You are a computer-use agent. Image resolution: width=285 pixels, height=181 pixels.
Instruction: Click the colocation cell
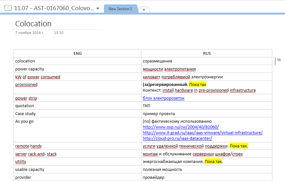[78, 61]
